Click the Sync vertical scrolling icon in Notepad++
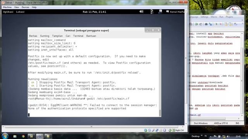This screenshot has height=139, width=248. [226, 24]
